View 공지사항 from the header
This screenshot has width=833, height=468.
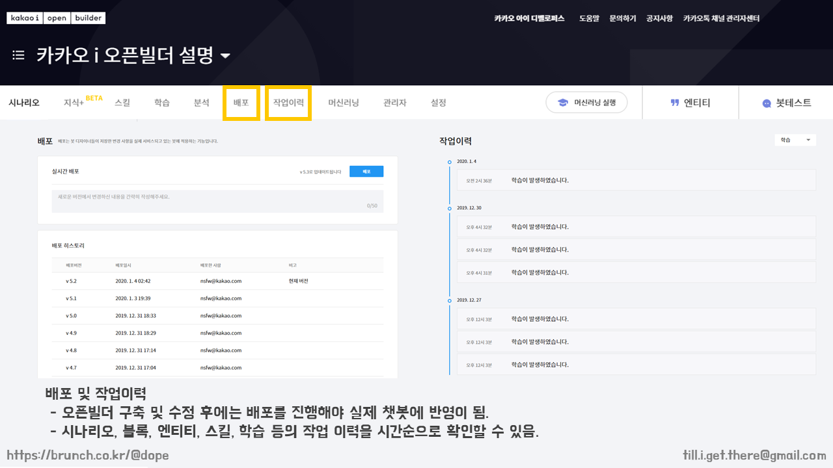(659, 18)
